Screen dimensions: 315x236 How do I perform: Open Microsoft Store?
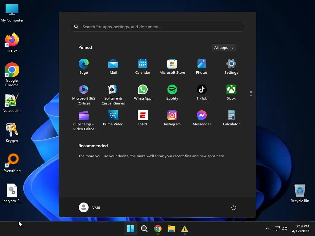[x=172, y=67]
